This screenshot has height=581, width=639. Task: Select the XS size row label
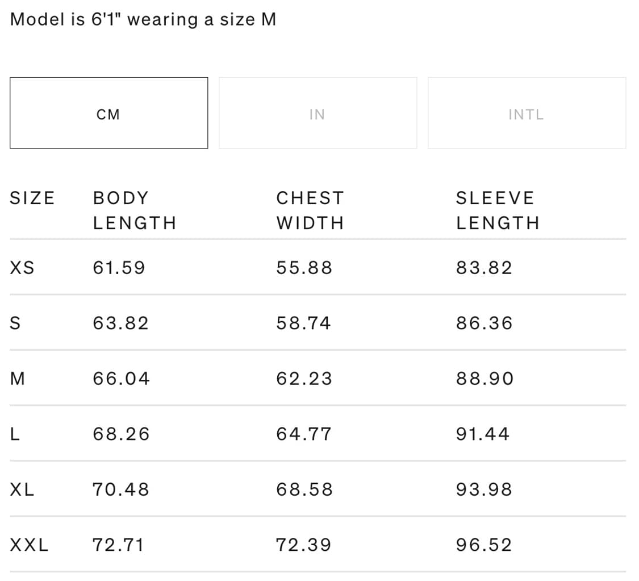click(22, 267)
